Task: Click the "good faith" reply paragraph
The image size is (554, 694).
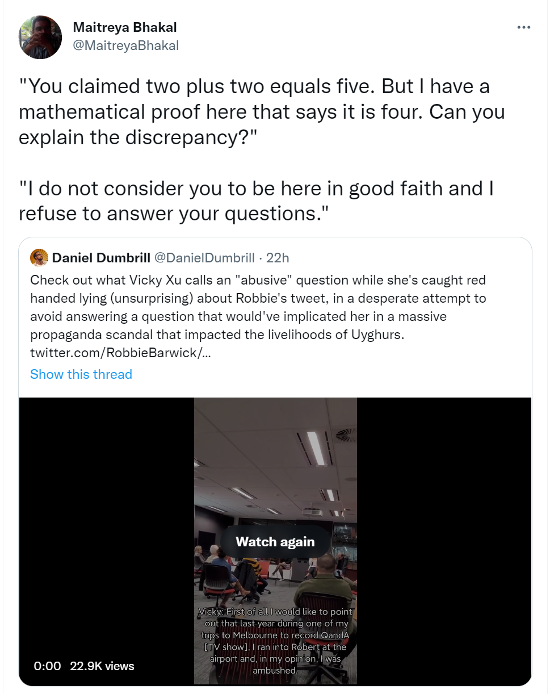Action: click(255, 201)
